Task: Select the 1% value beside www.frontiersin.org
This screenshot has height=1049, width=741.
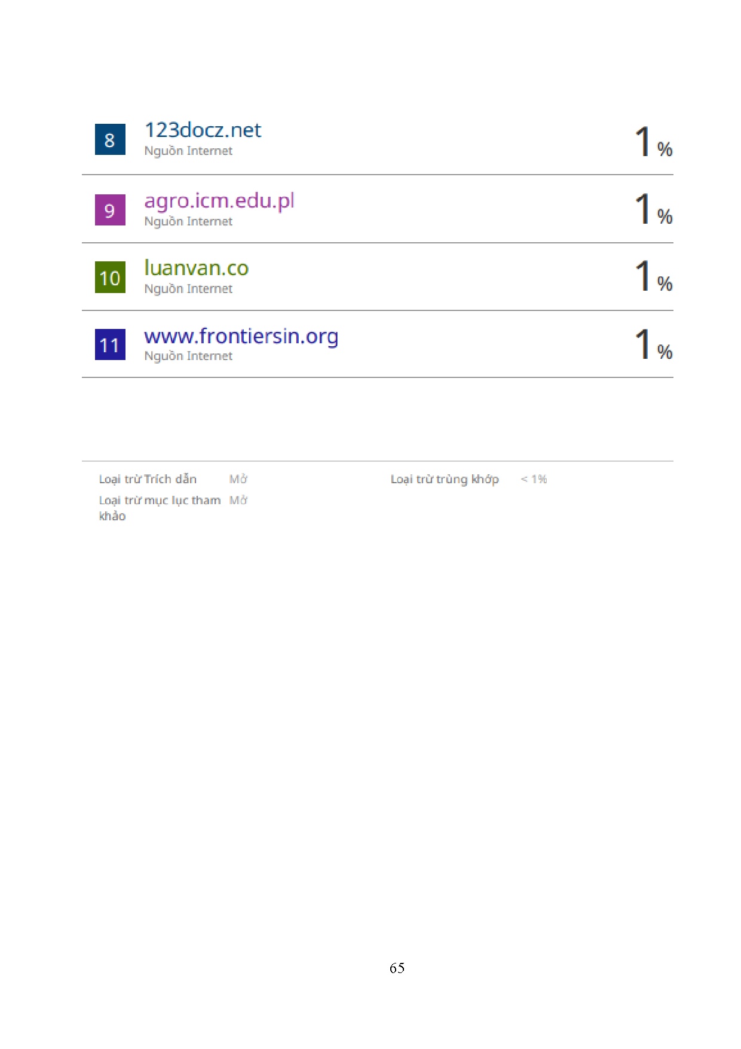Action: pos(653,345)
